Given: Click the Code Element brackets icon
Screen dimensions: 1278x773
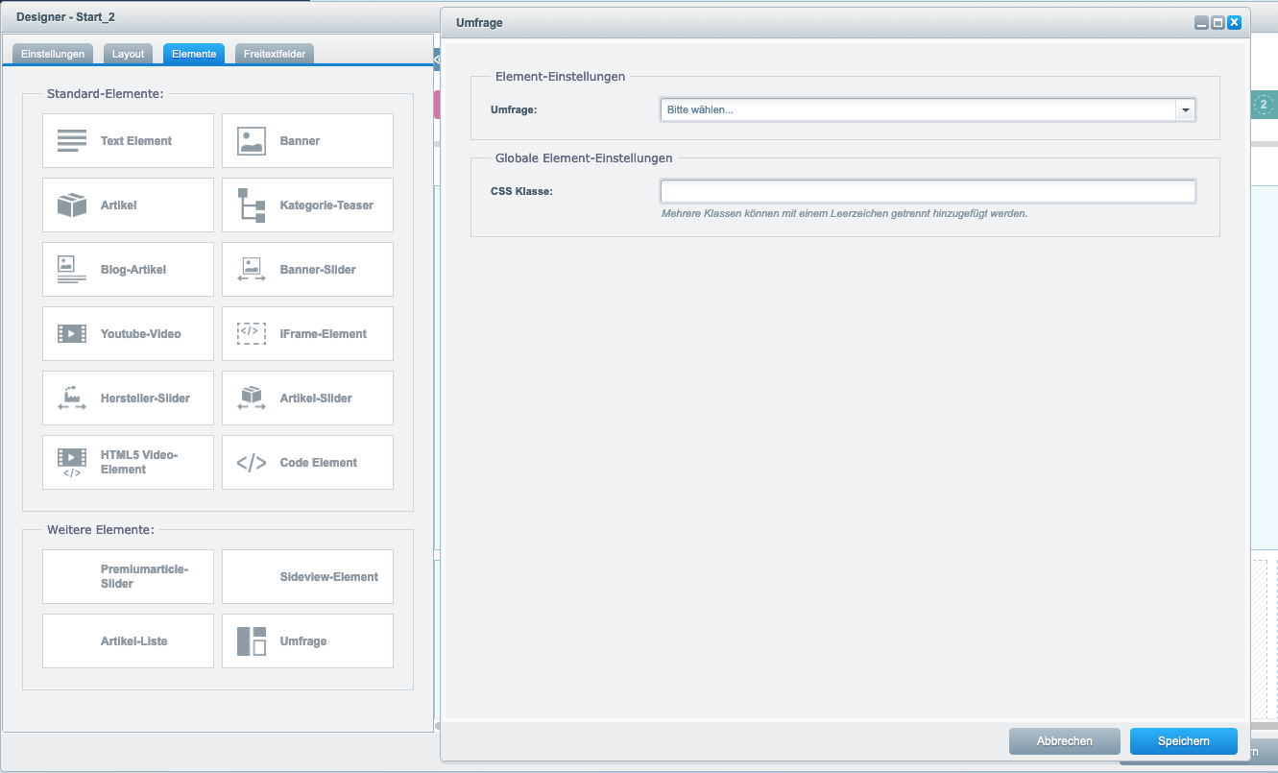Looking at the screenshot, I should pos(252,463).
